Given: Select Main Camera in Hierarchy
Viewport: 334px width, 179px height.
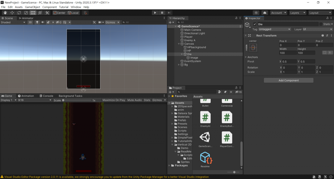Looking at the screenshot, I should pos(192,30).
